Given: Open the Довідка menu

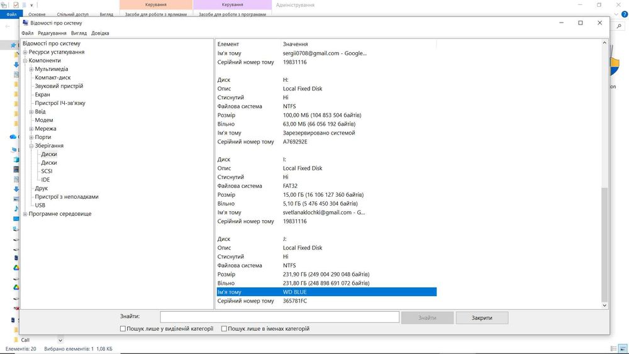Looking at the screenshot, I should click(x=100, y=33).
